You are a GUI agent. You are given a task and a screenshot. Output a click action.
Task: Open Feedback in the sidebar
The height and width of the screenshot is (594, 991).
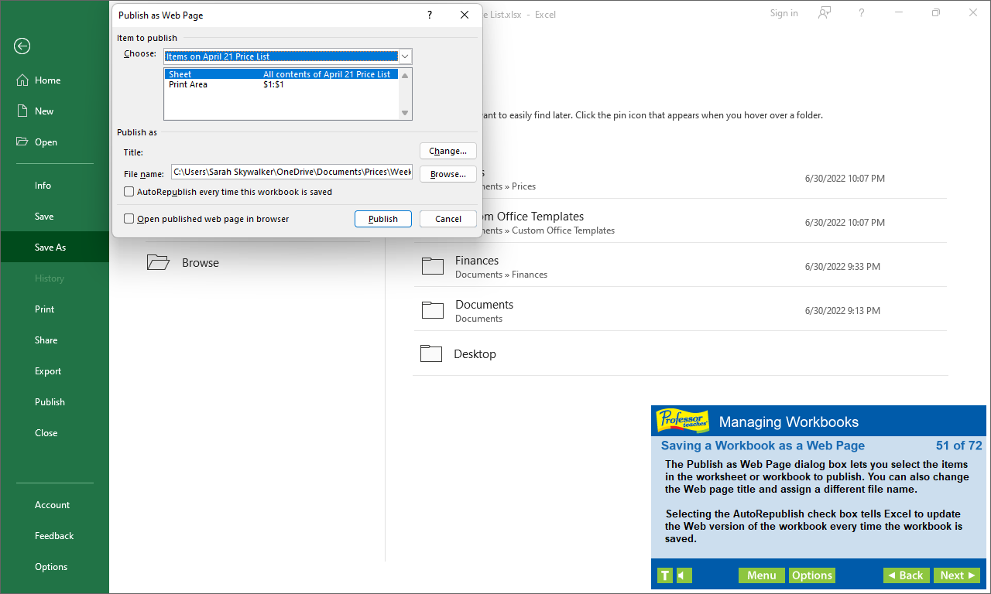pyautogui.click(x=54, y=536)
